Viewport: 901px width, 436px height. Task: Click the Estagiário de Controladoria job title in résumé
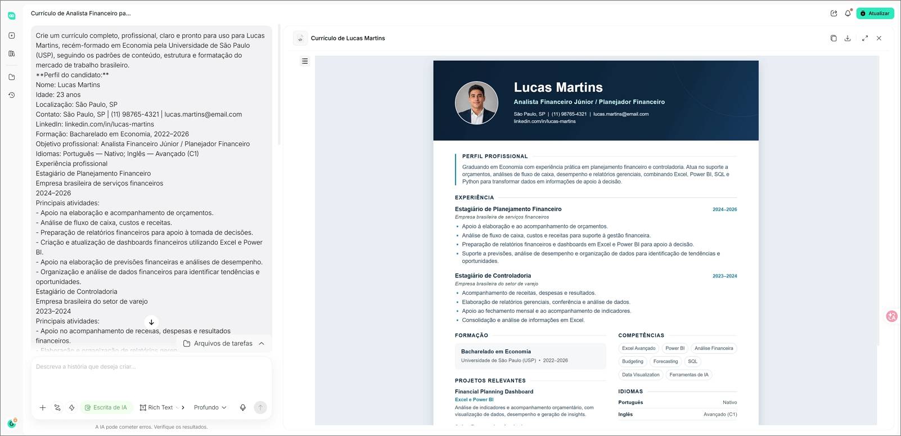pos(493,276)
